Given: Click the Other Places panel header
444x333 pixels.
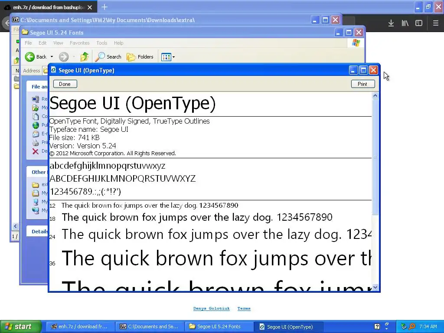Looking at the screenshot, I should click(37, 172).
